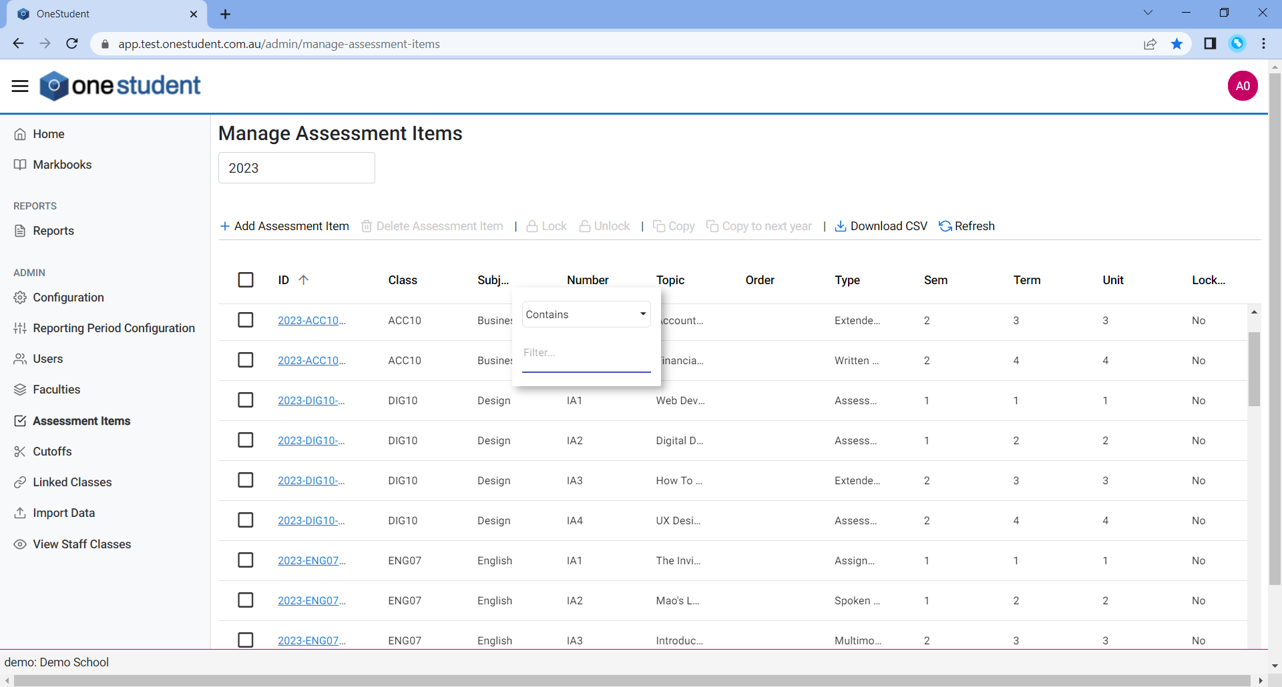The width and height of the screenshot is (1282, 687).
Task: Check the 2023-ENG07 IA1 row checkbox
Action: click(x=245, y=560)
